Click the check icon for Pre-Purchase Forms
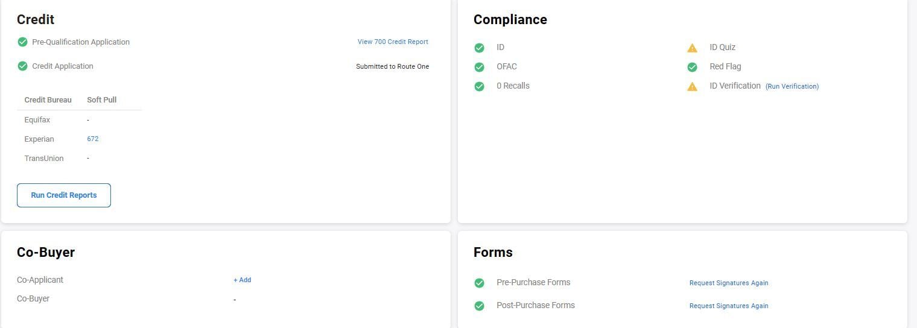Viewport: 917px width, 328px height. pos(479,283)
